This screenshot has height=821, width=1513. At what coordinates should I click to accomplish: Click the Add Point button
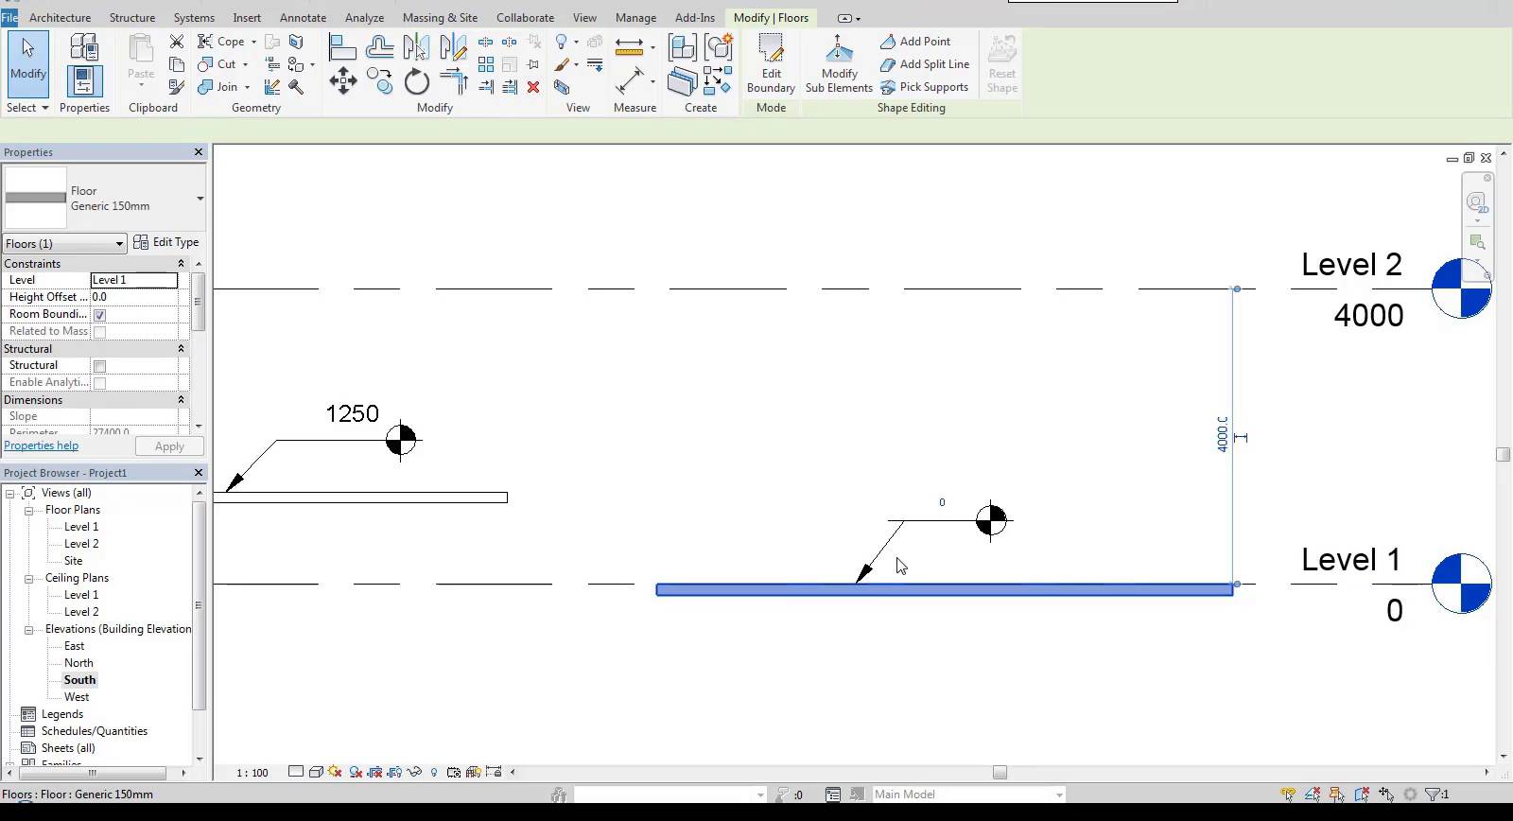(914, 42)
